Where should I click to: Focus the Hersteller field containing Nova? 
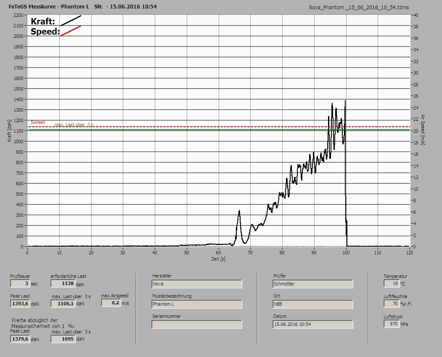tap(197, 284)
